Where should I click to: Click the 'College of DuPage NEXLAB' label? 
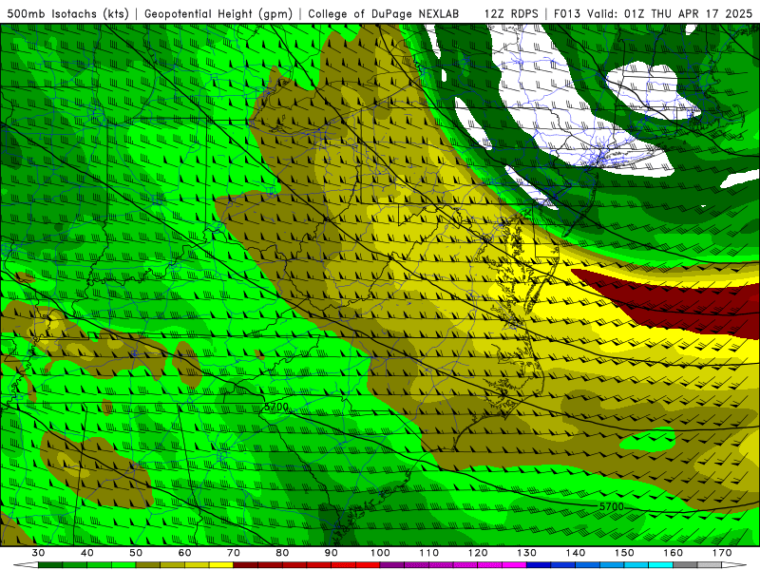pos(383,13)
